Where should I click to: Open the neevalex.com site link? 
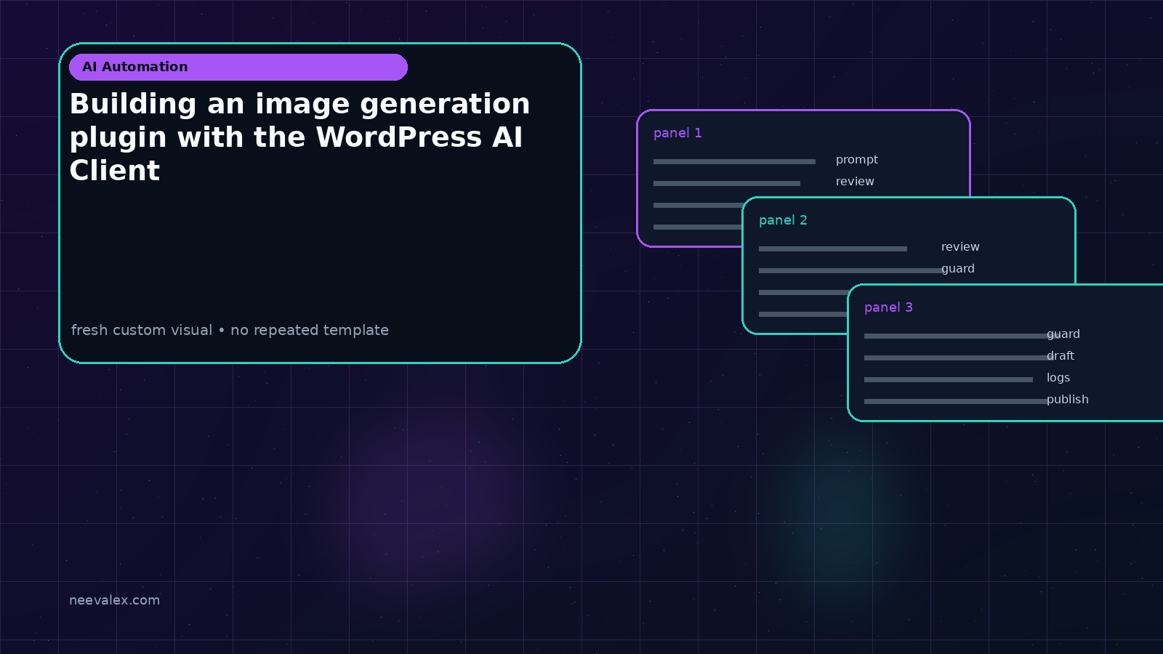tap(114, 600)
